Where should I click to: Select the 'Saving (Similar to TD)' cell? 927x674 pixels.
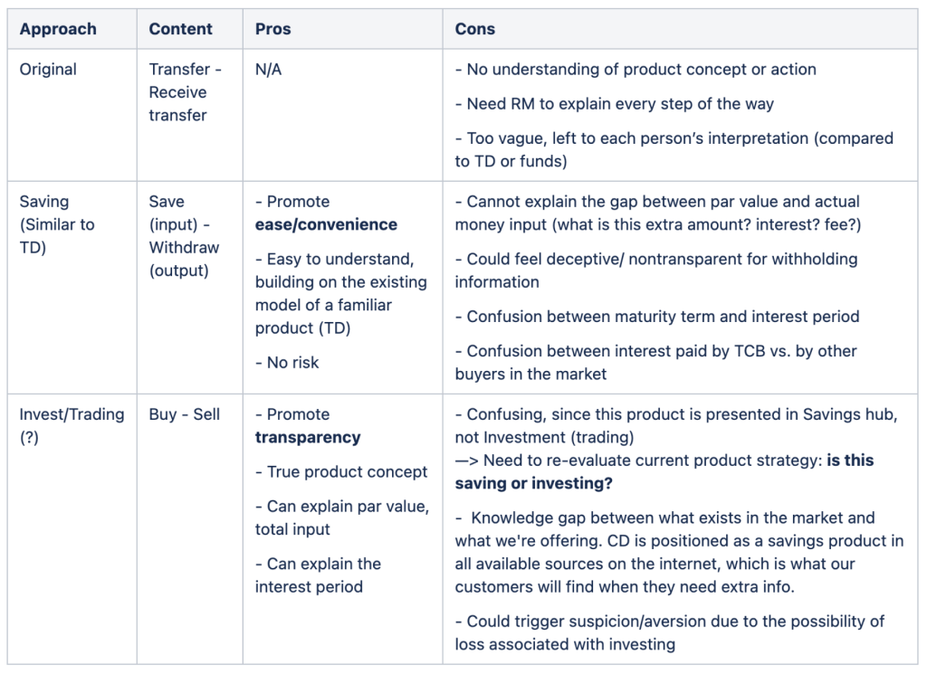click(x=57, y=224)
